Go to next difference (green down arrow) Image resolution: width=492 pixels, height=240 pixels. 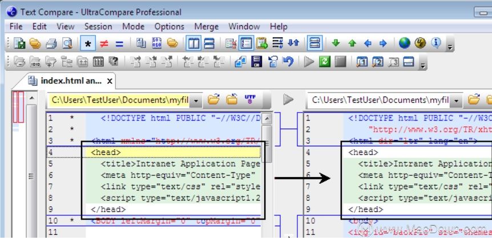pos(336,43)
